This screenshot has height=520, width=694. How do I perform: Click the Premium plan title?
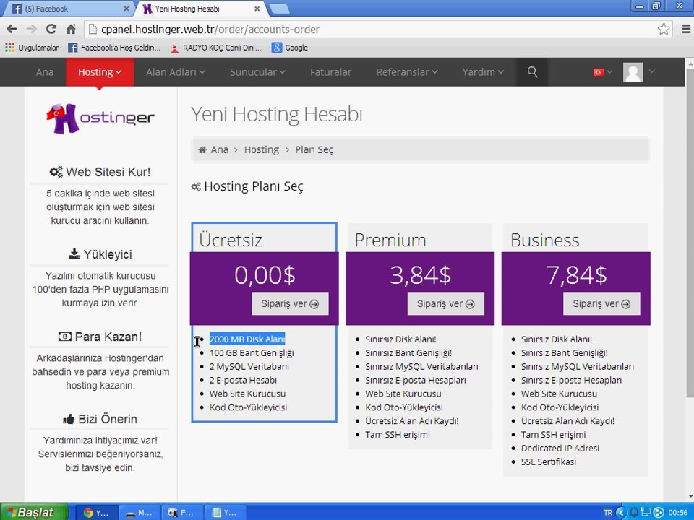click(x=390, y=240)
